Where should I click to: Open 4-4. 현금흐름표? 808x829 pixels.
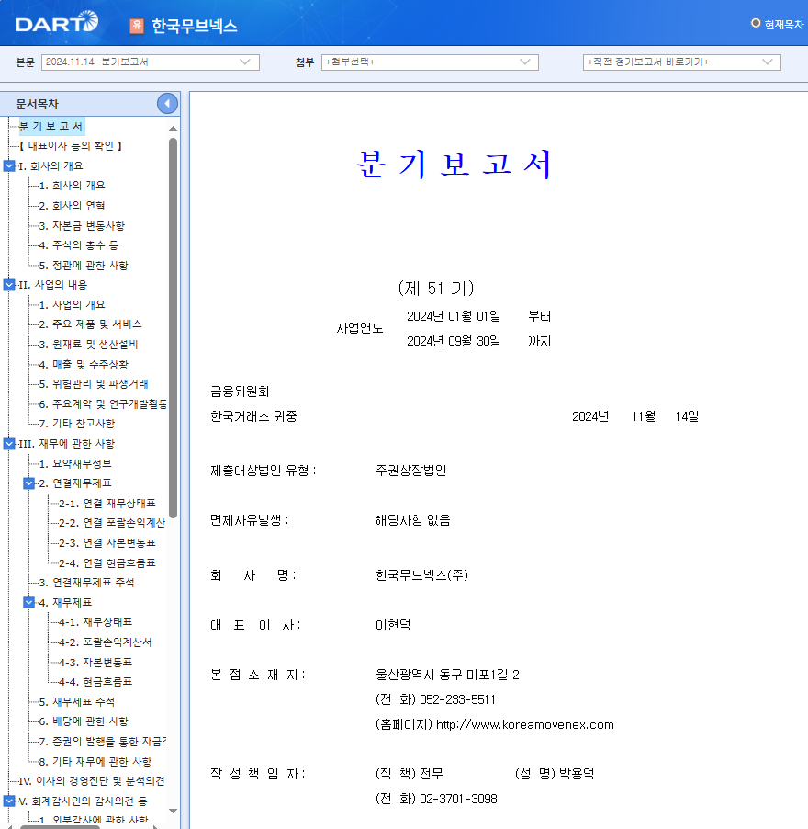[x=95, y=681]
